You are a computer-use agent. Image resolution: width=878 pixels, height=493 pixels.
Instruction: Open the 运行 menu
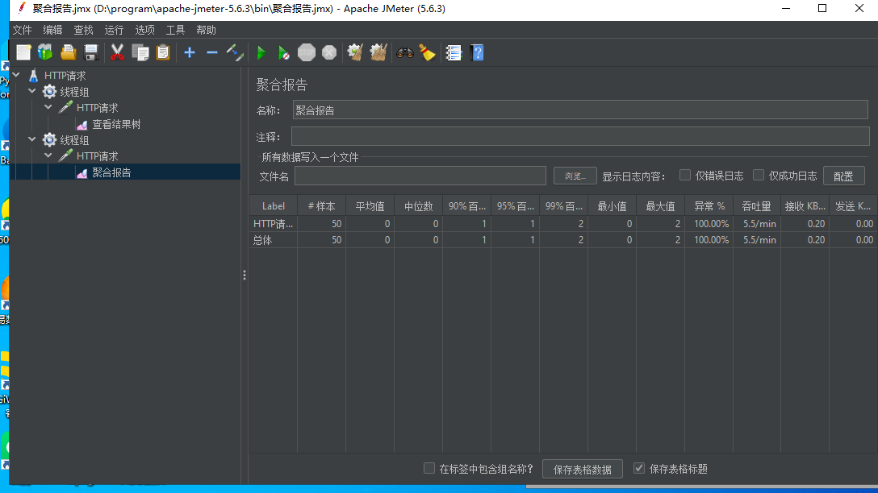click(113, 30)
